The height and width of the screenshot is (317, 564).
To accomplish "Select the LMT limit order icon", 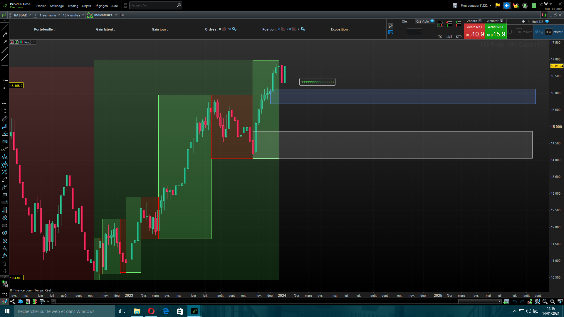I will 449,24.
